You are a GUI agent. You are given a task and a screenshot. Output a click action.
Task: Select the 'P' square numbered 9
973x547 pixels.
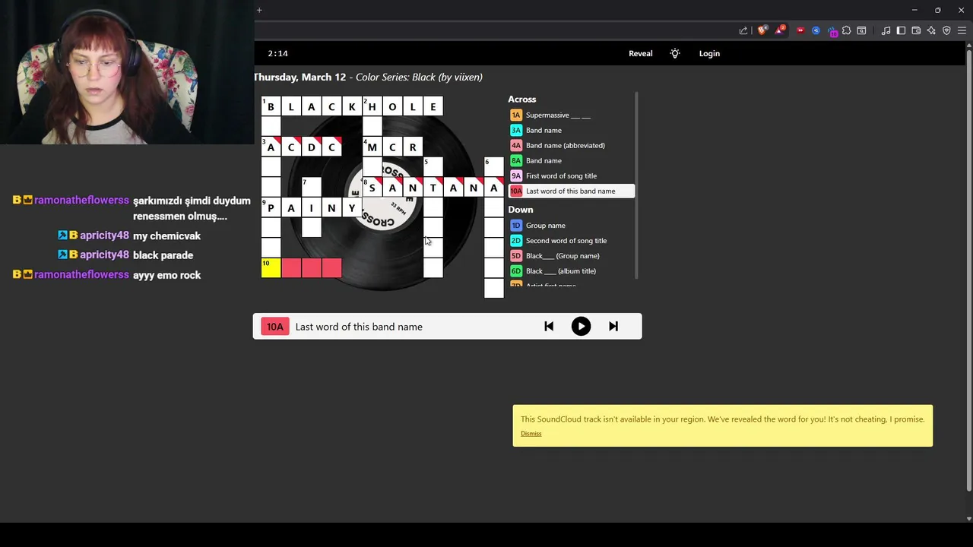point(271,207)
